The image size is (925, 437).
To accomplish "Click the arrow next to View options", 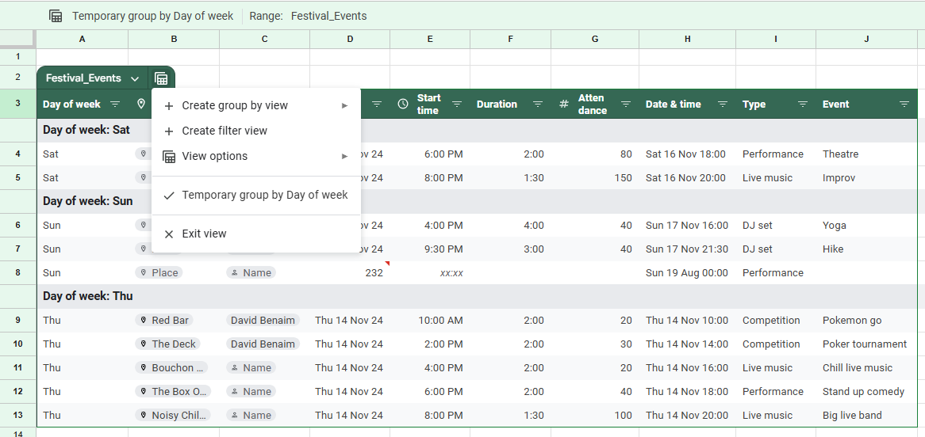I will 344,156.
